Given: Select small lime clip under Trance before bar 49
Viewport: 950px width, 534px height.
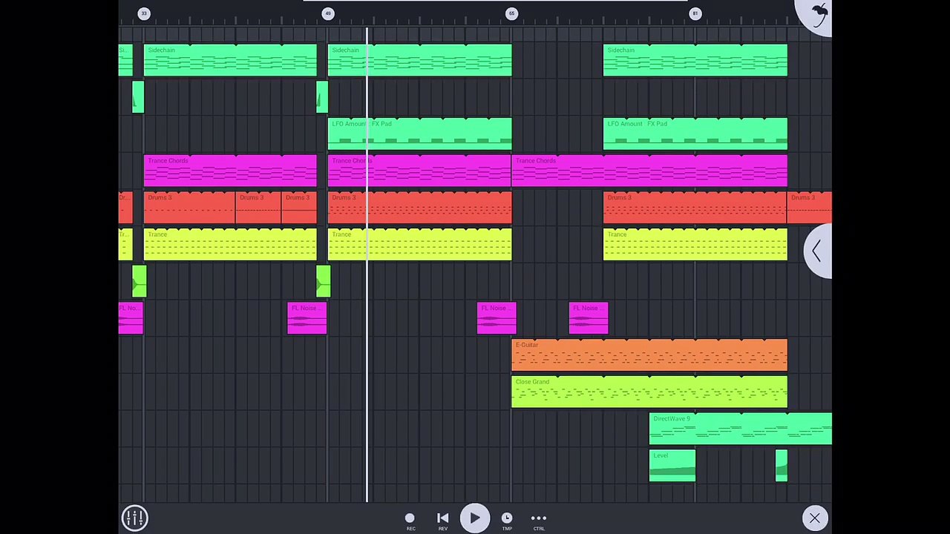Looking at the screenshot, I should pos(324,281).
